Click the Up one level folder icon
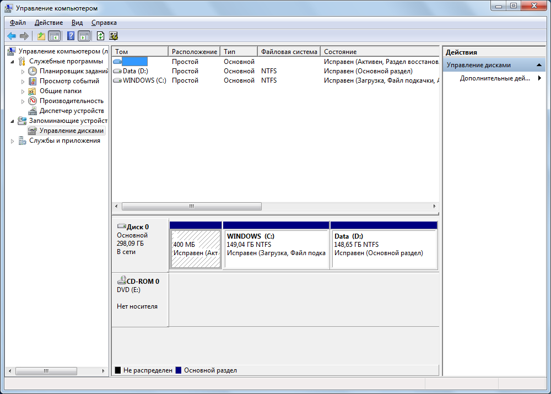The image size is (551, 394). pos(41,36)
